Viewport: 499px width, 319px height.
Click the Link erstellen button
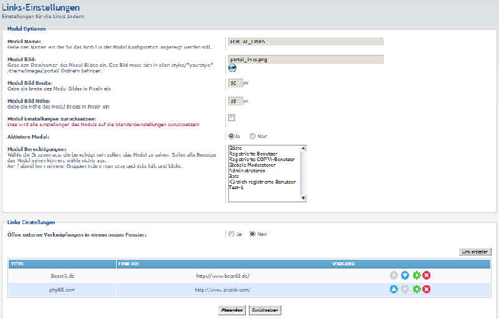475,252
